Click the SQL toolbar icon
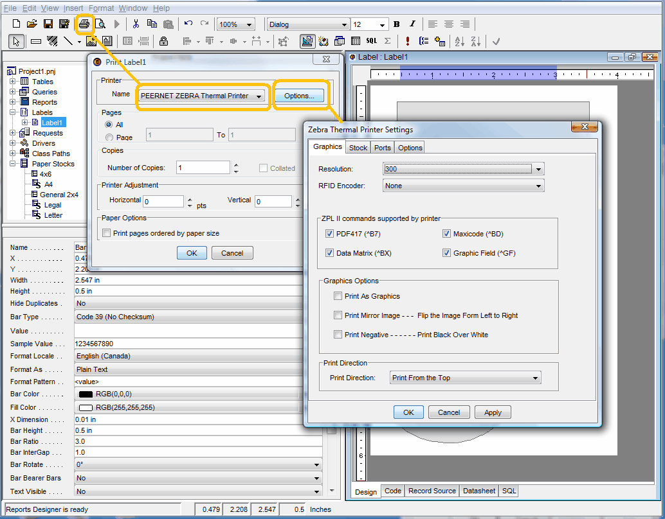This screenshot has height=519, width=665. pyautogui.click(x=372, y=41)
